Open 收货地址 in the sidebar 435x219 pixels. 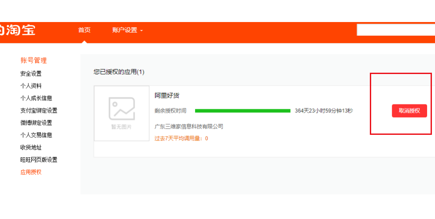31,148
